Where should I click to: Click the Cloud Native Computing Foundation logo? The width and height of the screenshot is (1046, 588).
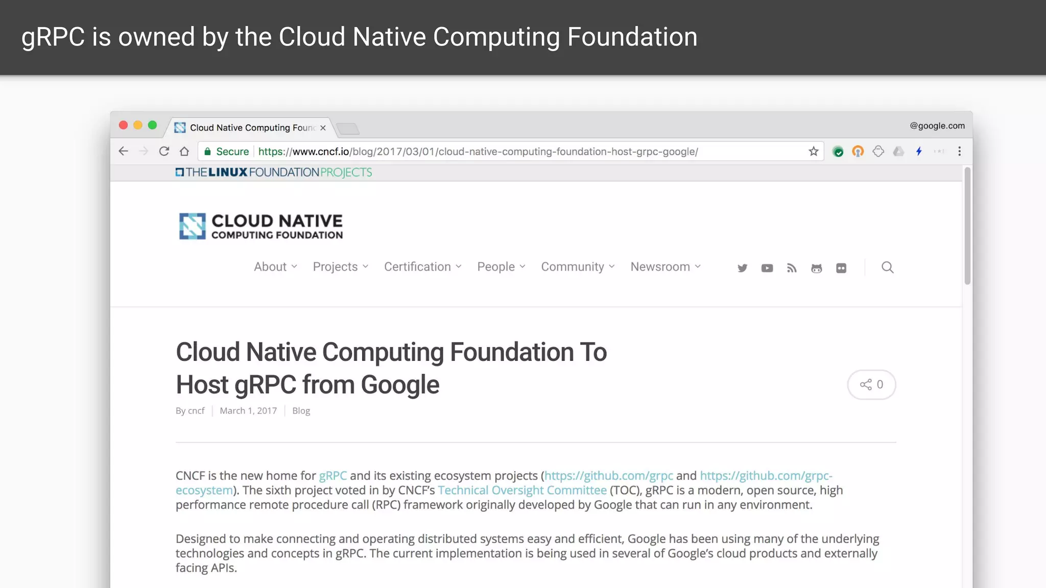point(261,226)
